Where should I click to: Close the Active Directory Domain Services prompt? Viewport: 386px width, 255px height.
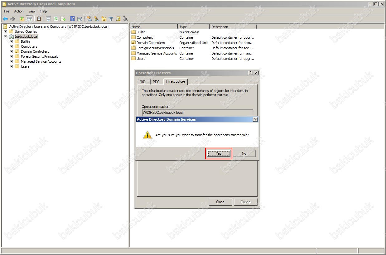(x=255, y=119)
